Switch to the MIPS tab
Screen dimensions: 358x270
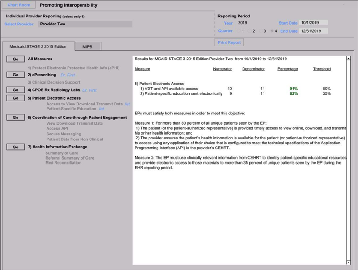click(88, 46)
